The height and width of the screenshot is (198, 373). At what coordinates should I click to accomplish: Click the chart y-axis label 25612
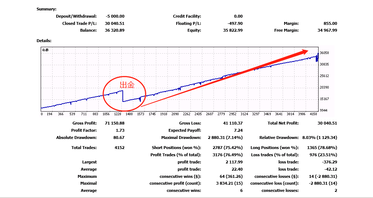pyautogui.click(x=325, y=76)
